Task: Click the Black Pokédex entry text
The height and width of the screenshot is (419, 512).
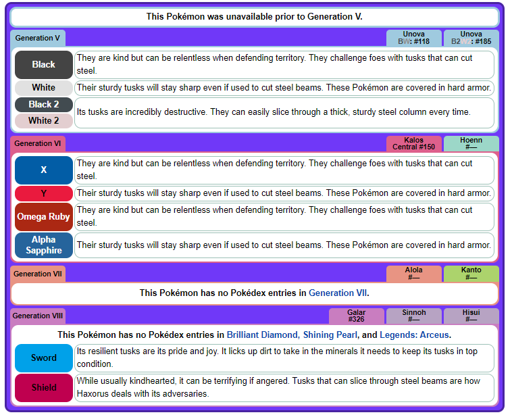Action: pos(284,65)
